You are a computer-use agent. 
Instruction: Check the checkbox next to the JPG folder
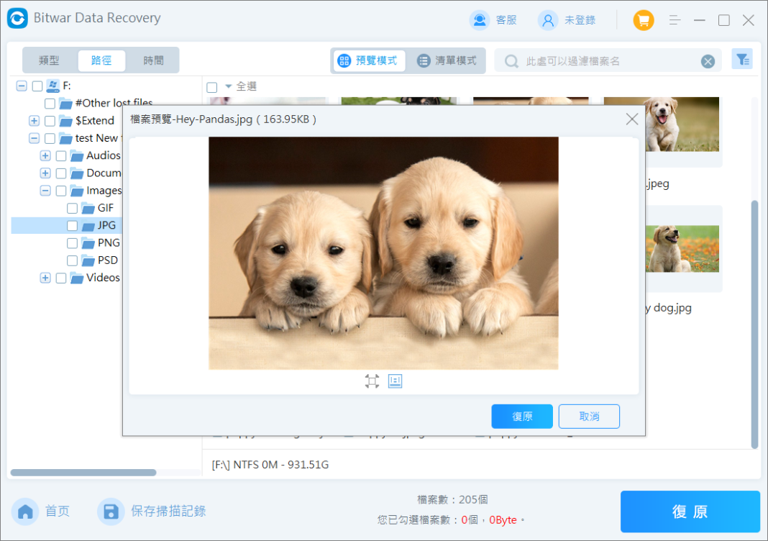click(x=72, y=225)
